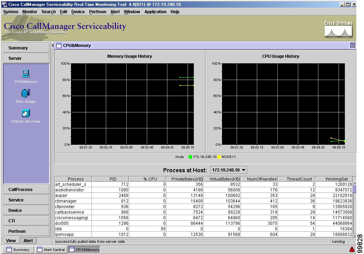This screenshot has width=364, height=254.
Task: Open the Process at Host dropdown
Action: [x=229, y=170]
